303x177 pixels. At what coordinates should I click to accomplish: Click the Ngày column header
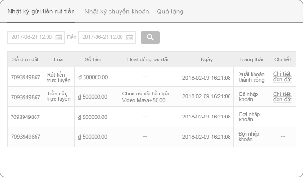[x=206, y=59]
